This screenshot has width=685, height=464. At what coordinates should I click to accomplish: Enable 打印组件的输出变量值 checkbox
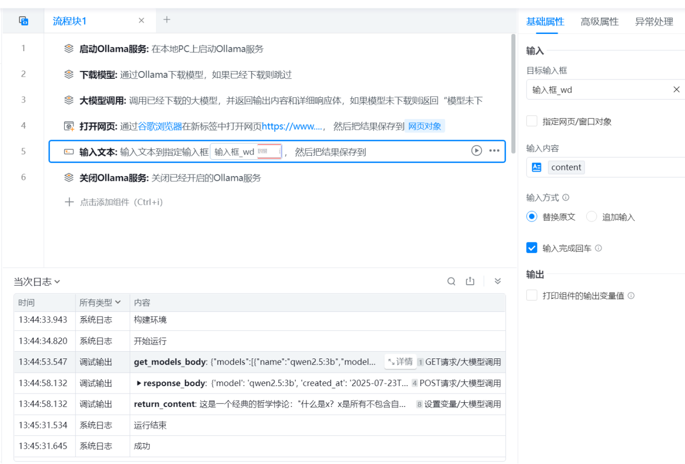[x=532, y=296]
